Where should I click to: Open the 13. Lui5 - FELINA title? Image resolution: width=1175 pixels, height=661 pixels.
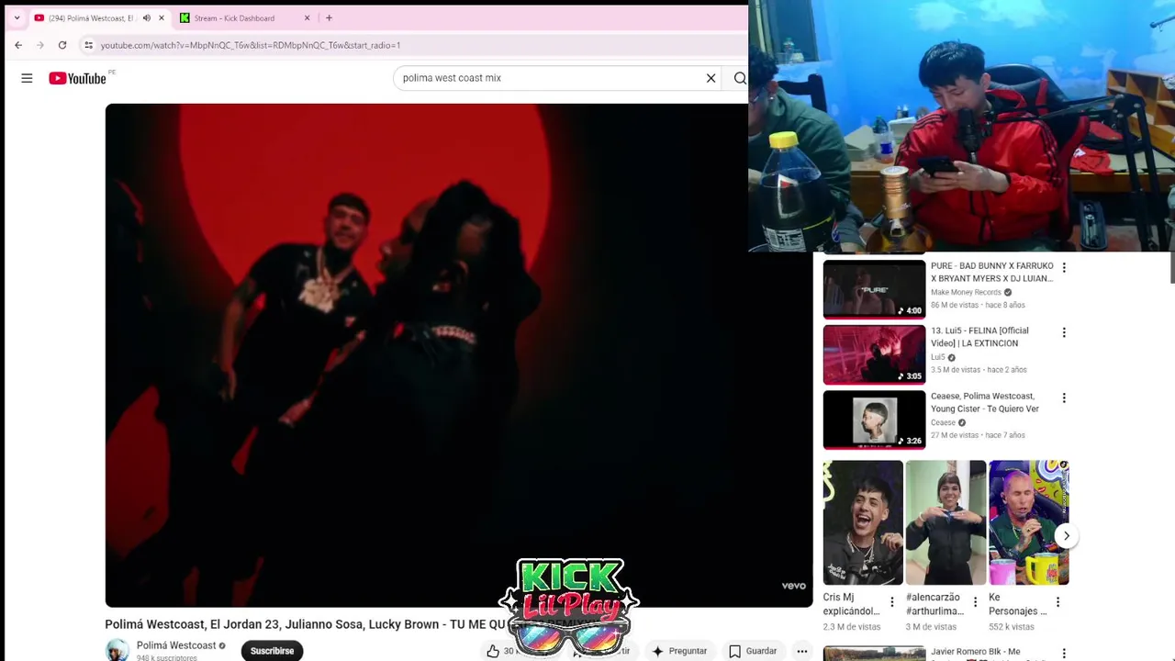click(x=979, y=337)
